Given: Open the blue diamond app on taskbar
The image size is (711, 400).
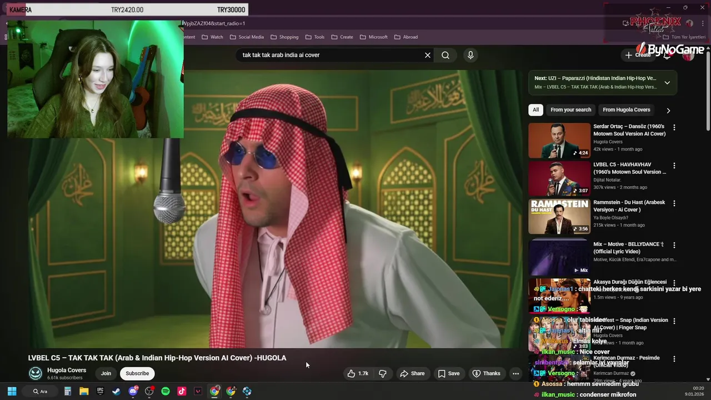Looking at the screenshot, I should pos(247,391).
